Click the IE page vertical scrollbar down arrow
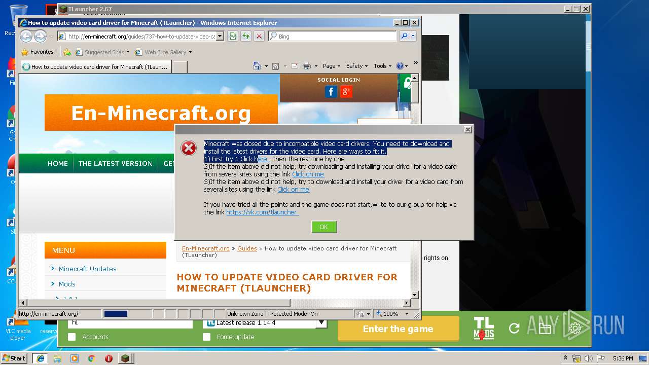The image size is (649, 365). (414, 295)
